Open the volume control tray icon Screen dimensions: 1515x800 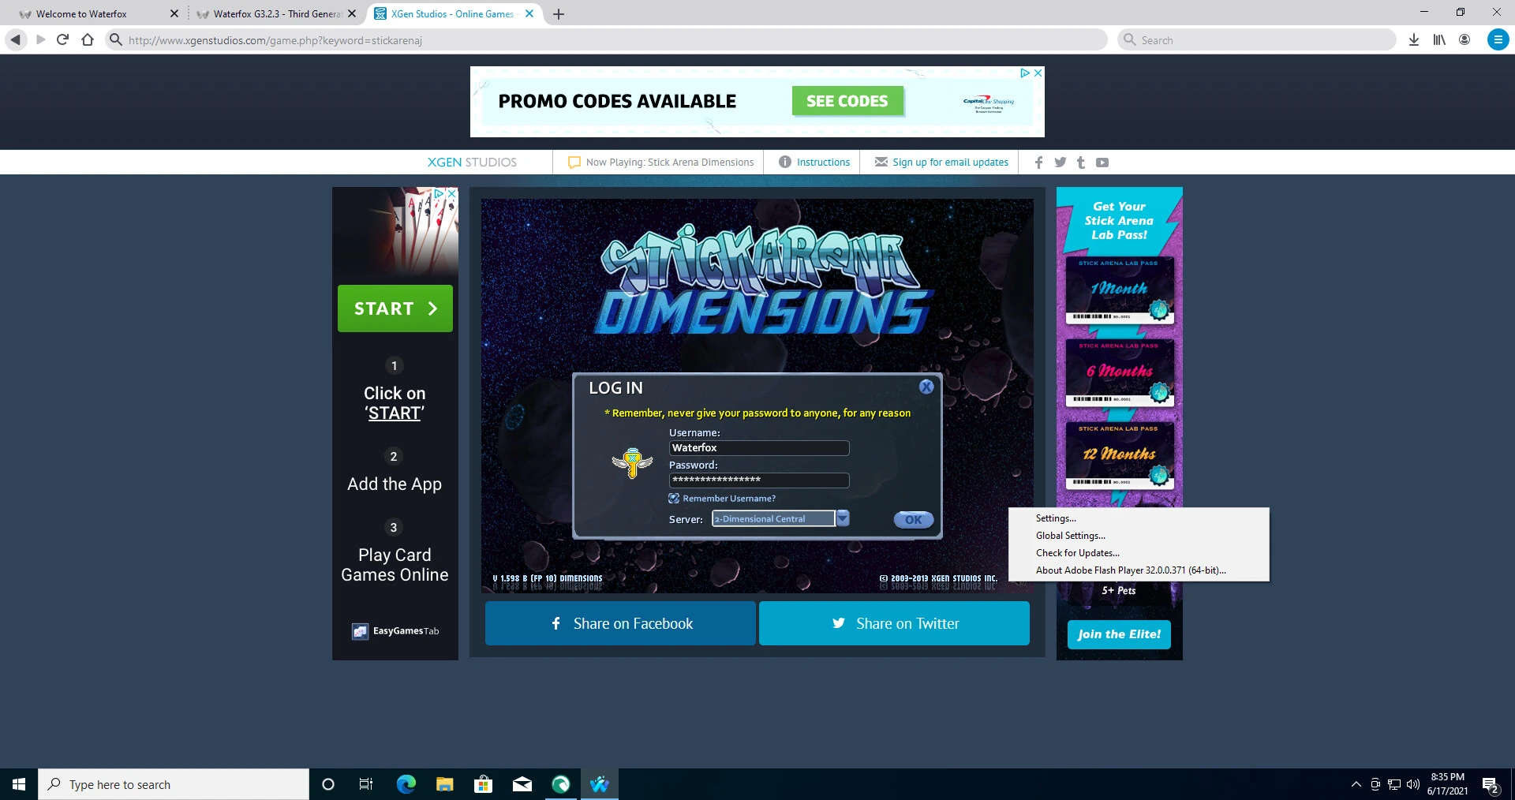pos(1412,784)
